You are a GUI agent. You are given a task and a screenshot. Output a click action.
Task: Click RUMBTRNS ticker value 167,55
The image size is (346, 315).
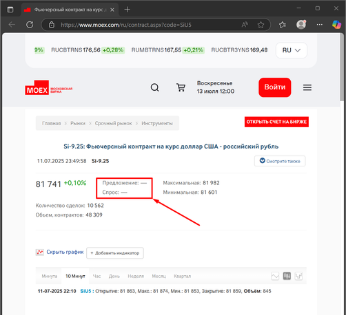tap(173, 50)
